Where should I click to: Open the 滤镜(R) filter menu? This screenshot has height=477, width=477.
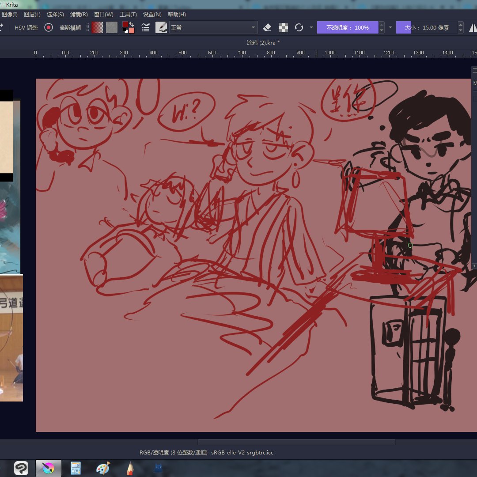tap(79, 14)
